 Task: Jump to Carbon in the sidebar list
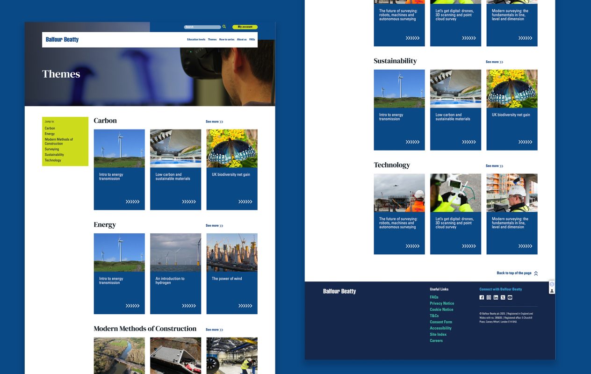[50, 128]
